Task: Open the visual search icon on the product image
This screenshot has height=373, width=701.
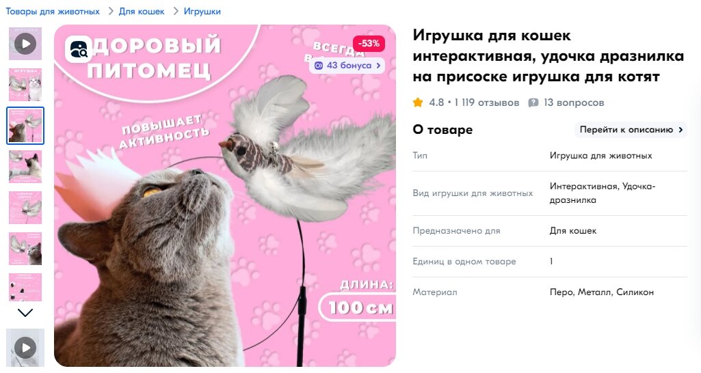Action: pyautogui.click(x=79, y=49)
